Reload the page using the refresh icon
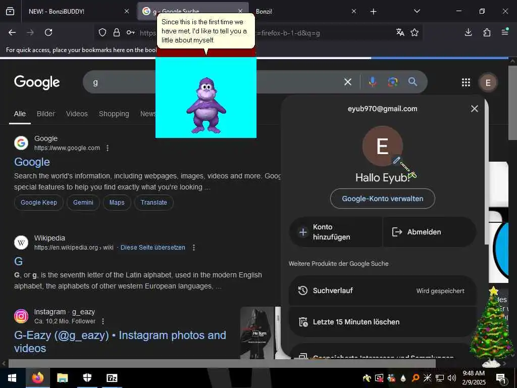The height and width of the screenshot is (388, 517). (x=48, y=32)
